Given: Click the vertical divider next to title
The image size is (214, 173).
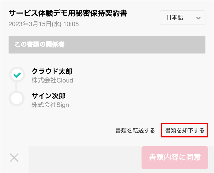Looking at the screenshot, I should click(151, 18).
